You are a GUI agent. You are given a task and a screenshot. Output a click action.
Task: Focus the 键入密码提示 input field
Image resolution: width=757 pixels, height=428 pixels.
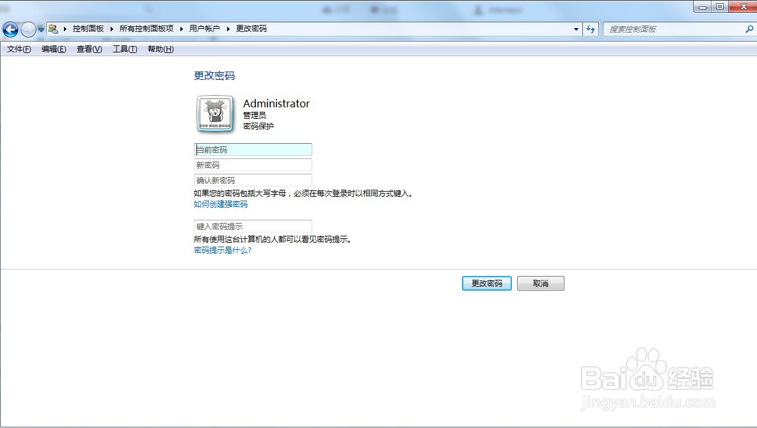click(x=253, y=226)
